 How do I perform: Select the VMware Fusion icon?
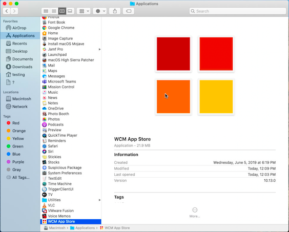coord(44,210)
